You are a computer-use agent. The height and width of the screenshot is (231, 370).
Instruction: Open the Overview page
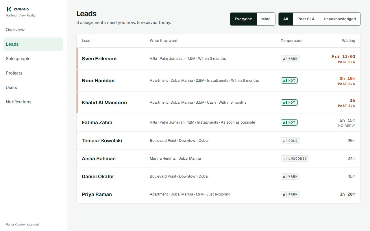click(x=33, y=30)
